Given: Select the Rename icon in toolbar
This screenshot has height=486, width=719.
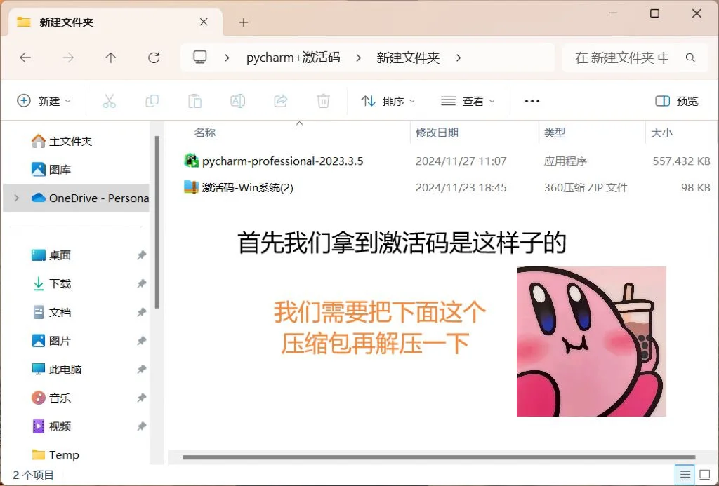Looking at the screenshot, I should pos(237,100).
